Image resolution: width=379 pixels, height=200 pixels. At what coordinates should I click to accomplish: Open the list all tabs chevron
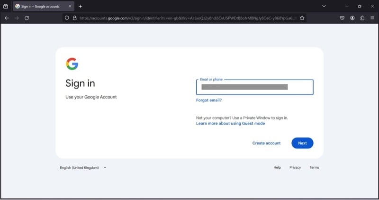(x=324, y=6)
